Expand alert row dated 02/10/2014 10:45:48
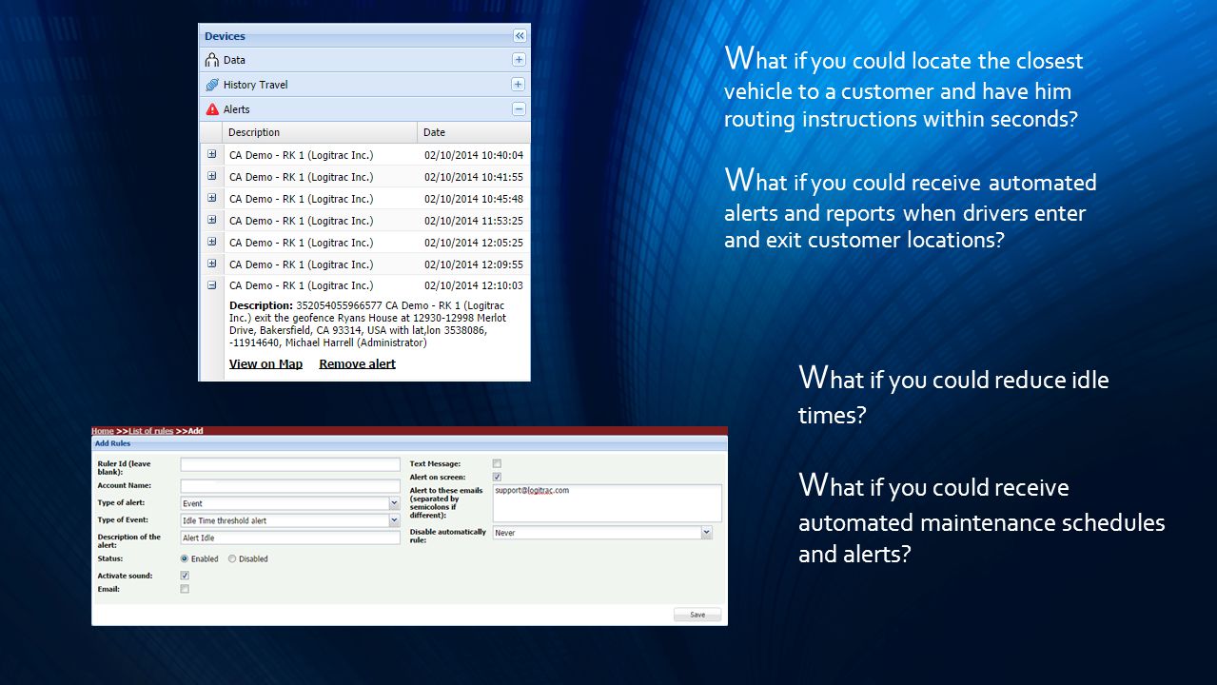The image size is (1217, 685). pos(211,198)
